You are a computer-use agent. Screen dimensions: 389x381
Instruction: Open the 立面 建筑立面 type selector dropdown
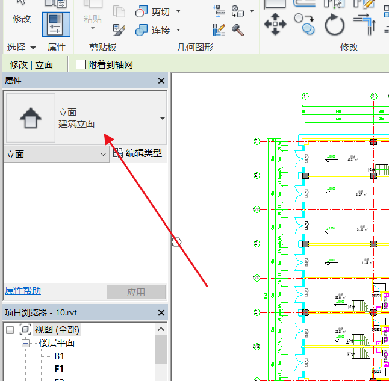[x=162, y=118]
